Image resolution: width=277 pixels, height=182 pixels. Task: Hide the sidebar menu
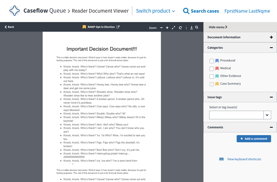pos(218,27)
